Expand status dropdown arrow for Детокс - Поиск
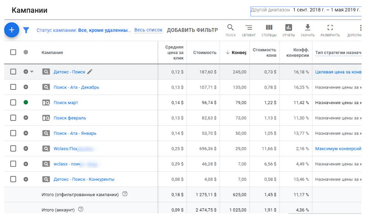Screen dimensions: 367x220 pyautogui.click(x=32, y=72)
